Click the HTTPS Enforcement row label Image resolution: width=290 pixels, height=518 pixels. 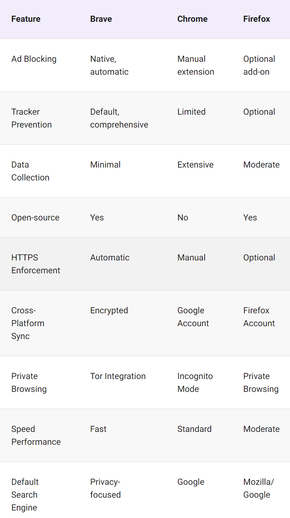click(36, 264)
